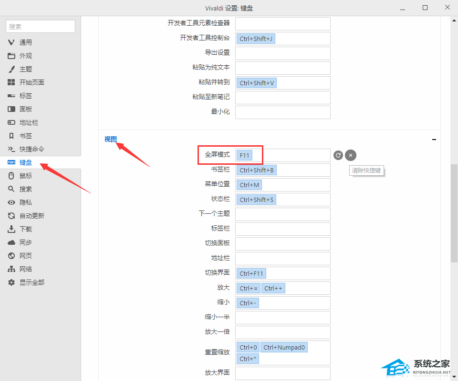Maximize the Vivaldi settings window

coord(425,8)
